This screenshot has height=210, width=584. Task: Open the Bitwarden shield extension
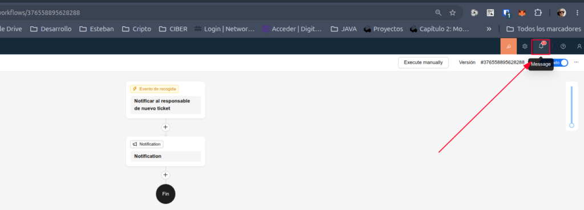506,13
